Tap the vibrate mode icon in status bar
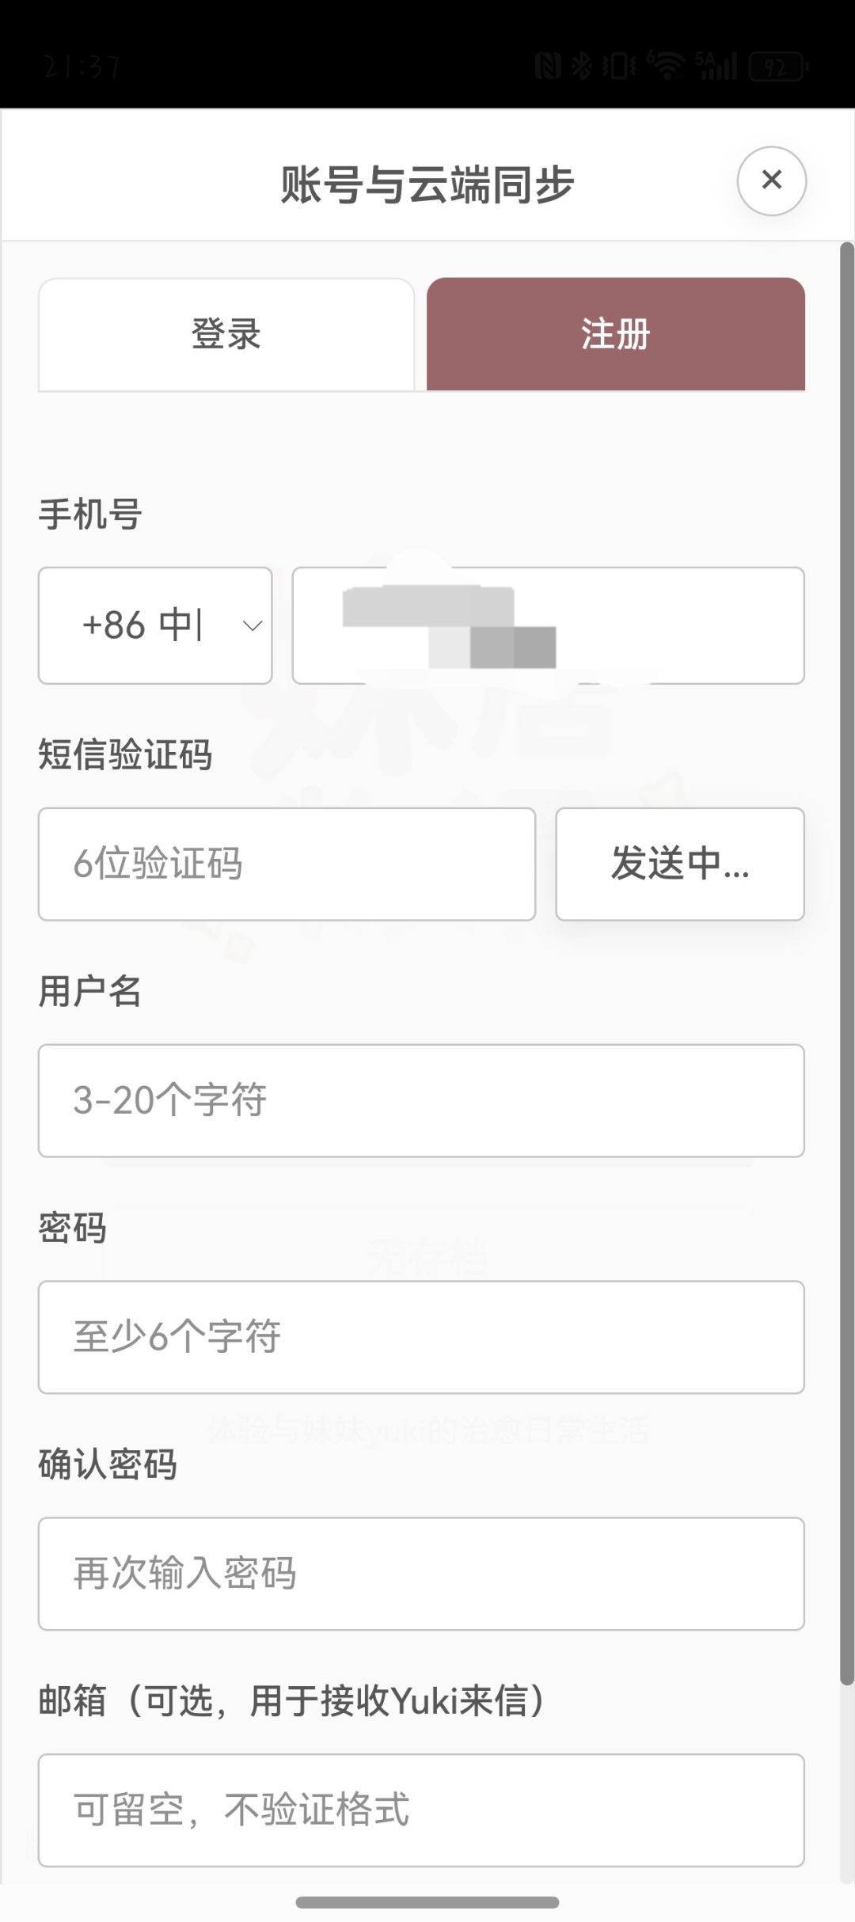The height and width of the screenshot is (1922, 855). pos(619,66)
